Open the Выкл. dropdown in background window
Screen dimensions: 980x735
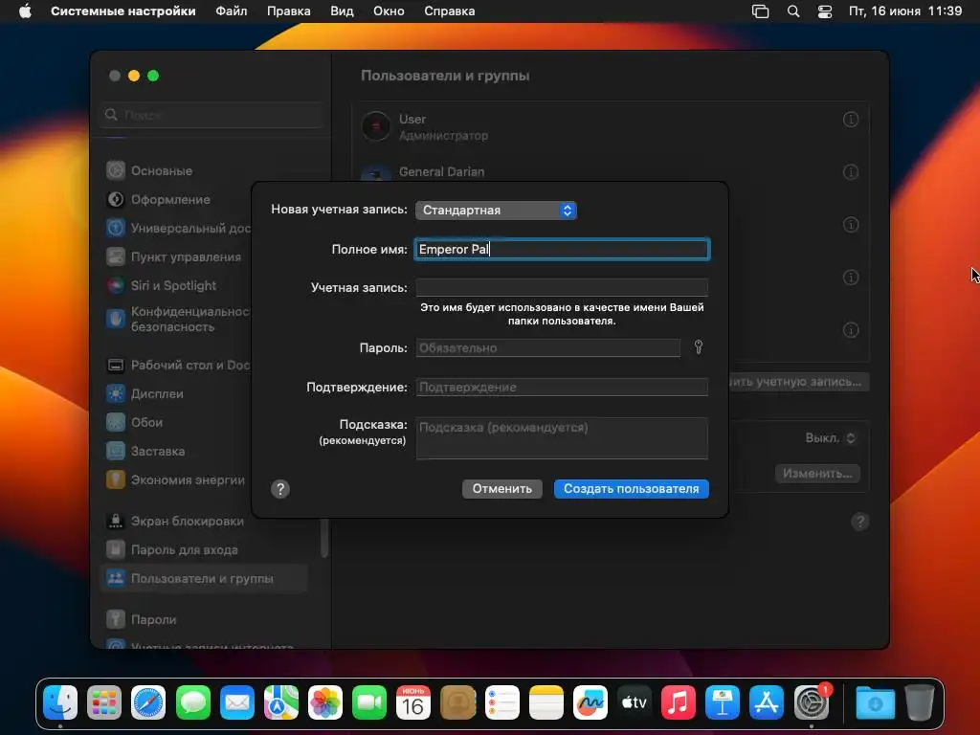[x=831, y=438]
